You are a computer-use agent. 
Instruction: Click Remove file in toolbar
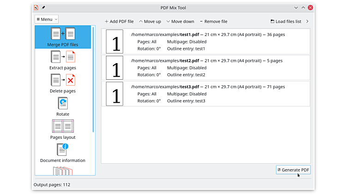pyautogui.click(x=213, y=21)
